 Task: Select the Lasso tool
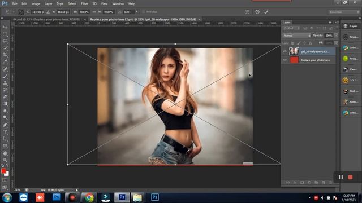(5, 41)
